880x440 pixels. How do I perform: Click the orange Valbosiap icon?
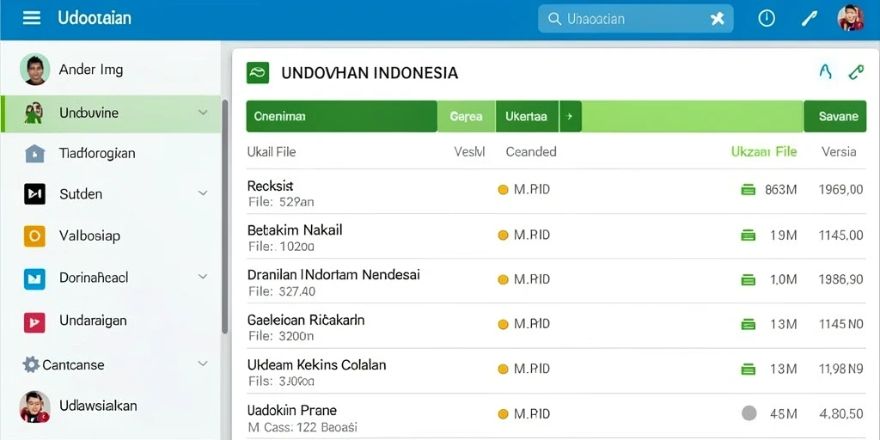click(x=34, y=235)
